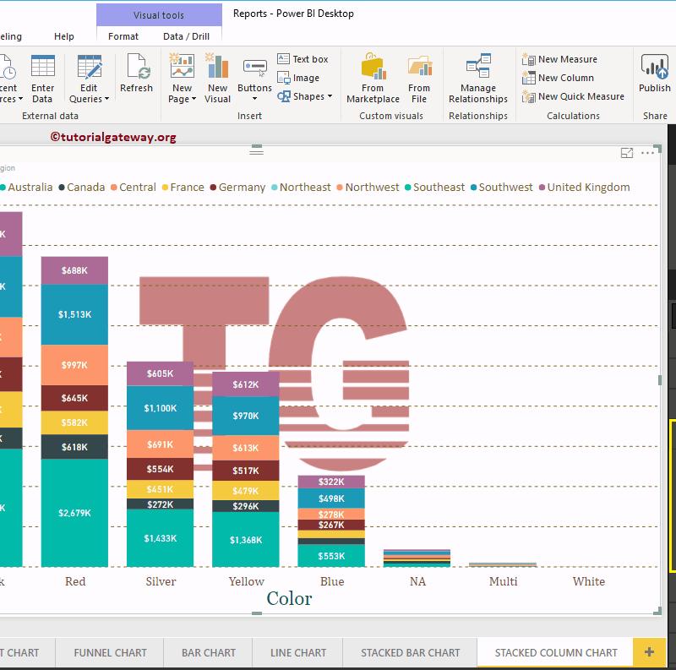Add a Text box to the report
The height and width of the screenshot is (670, 676).
[x=304, y=58]
